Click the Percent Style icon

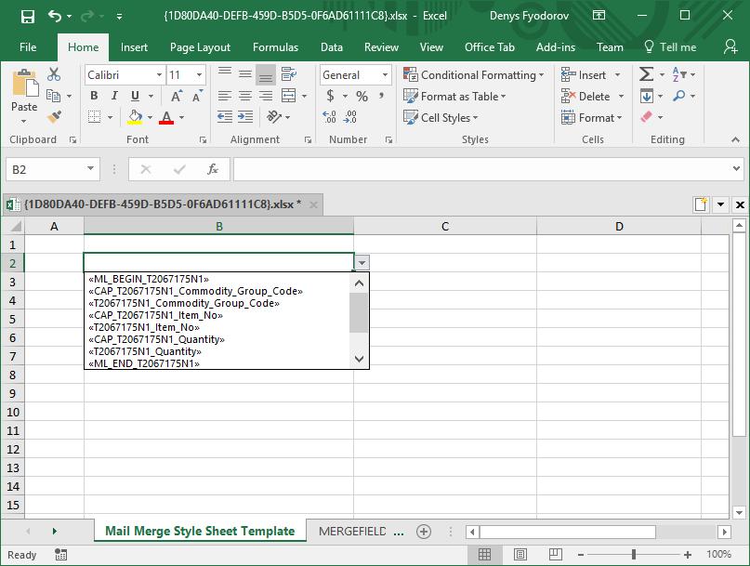click(362, 96)
